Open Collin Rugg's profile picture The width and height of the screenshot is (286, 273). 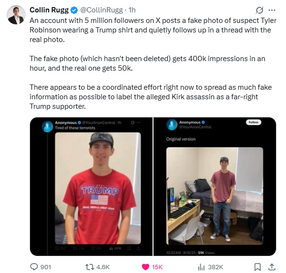[16, 15]
